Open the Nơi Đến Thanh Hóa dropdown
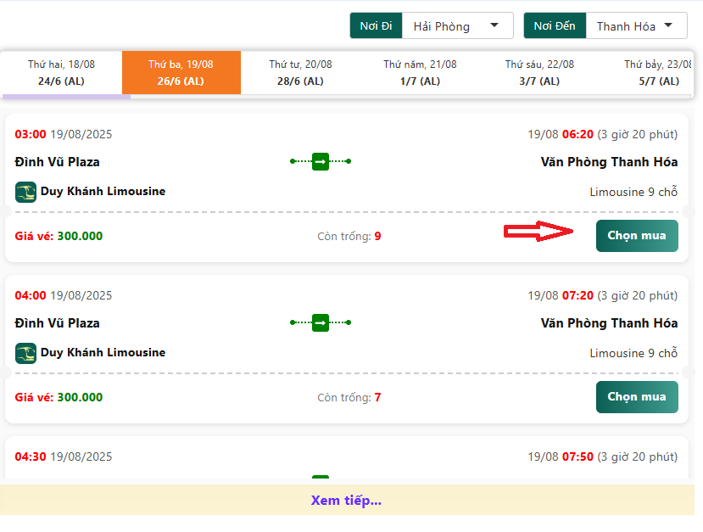 [x=636, y=26]
